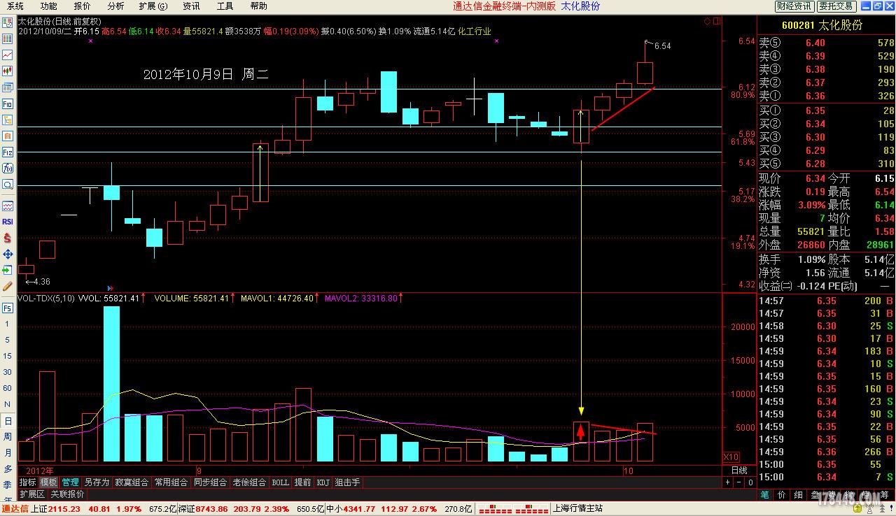
Task: Click the red diamond icon above the price axis
Action: click(708, 22)
